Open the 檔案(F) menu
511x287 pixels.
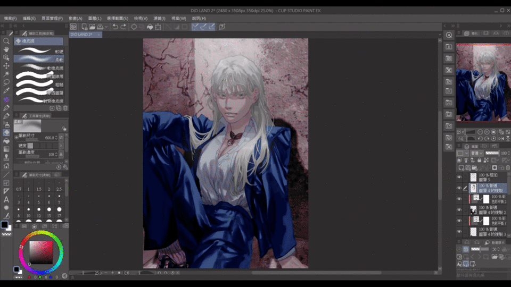(x=10, y=18)
